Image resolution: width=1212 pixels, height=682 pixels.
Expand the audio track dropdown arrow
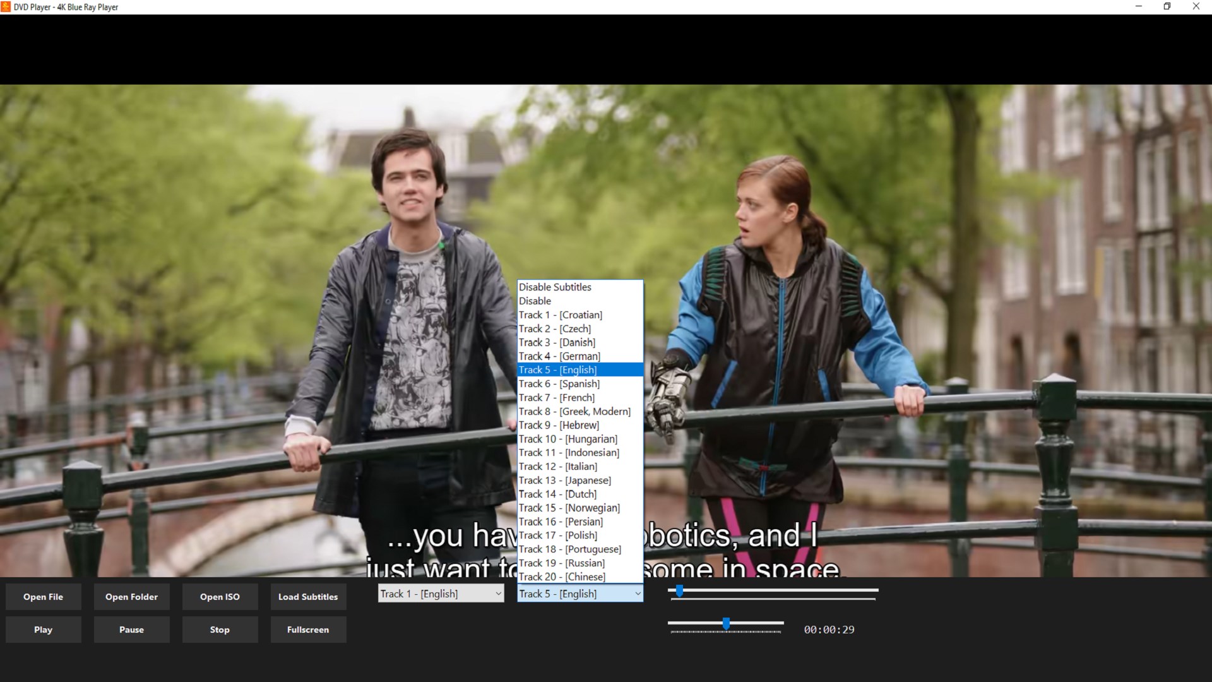click(x=498, y=594)
